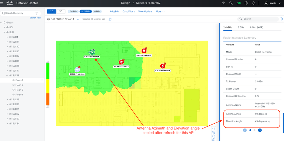Click the info icon beside map search
This screenshot has width=284, height=141.
point(281,19)
